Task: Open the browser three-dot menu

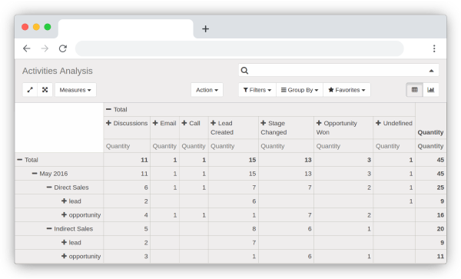Action: [434, 48]
